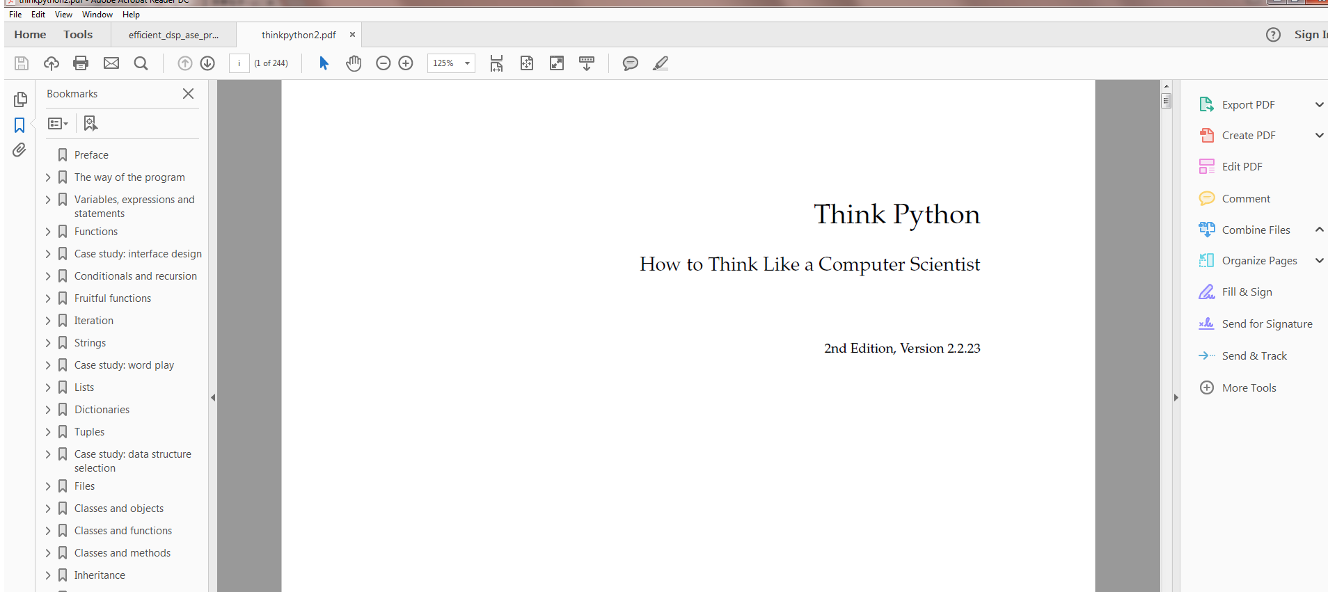
Task: Collapse the left navigation pane arrow
Action: pos(213,398)
